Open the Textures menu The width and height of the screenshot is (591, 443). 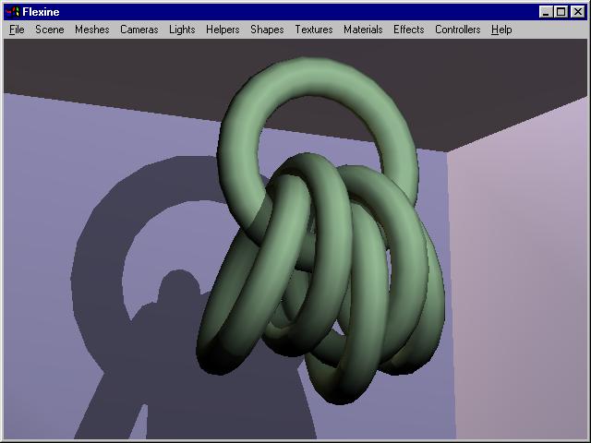[x=314, y=30]
